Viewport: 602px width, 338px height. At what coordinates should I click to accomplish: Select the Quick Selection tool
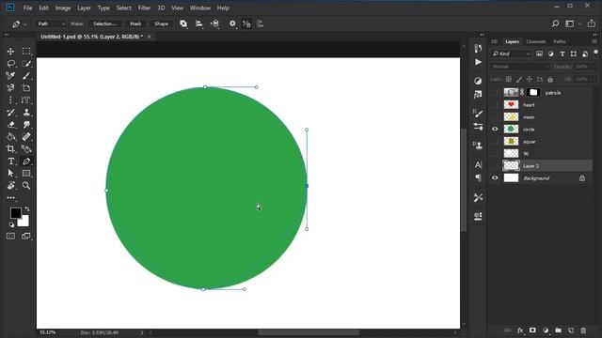coord(26,63)
